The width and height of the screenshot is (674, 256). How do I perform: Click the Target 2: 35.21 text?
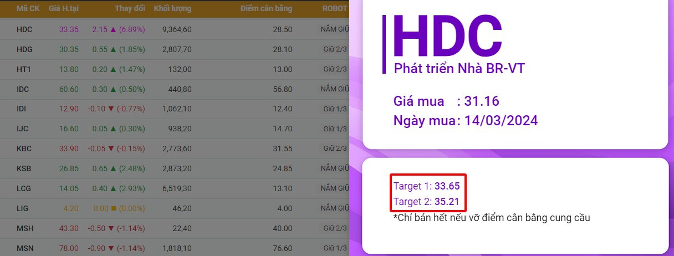(427, 202)
